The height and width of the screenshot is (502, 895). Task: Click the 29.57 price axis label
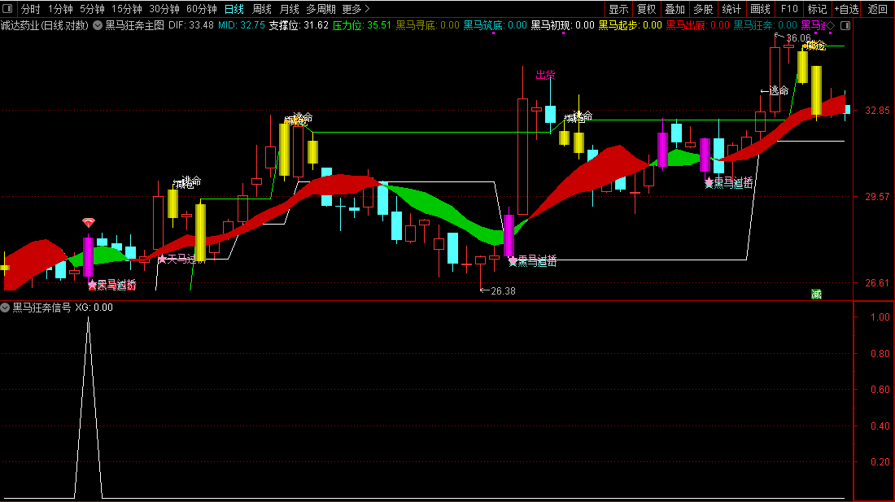point(877,197)
